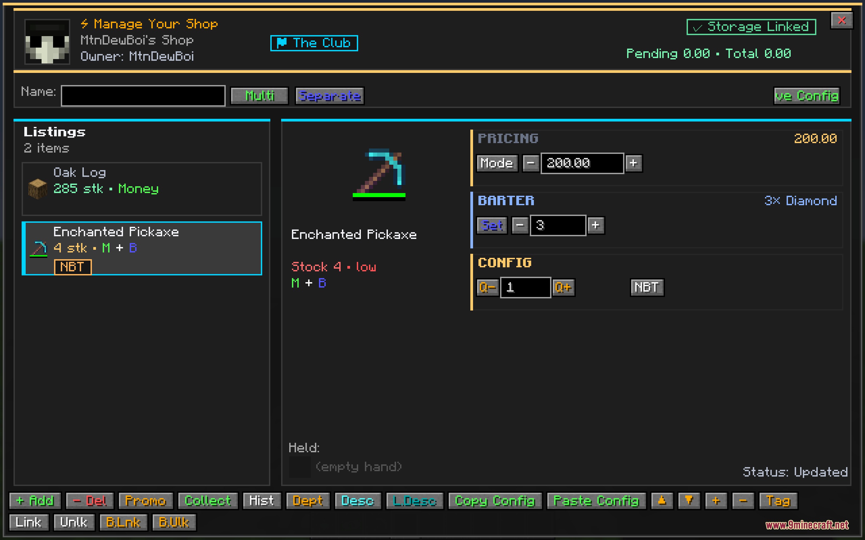
Task: Close the shop manager with the red X
Action: click(x=842, y=20)
